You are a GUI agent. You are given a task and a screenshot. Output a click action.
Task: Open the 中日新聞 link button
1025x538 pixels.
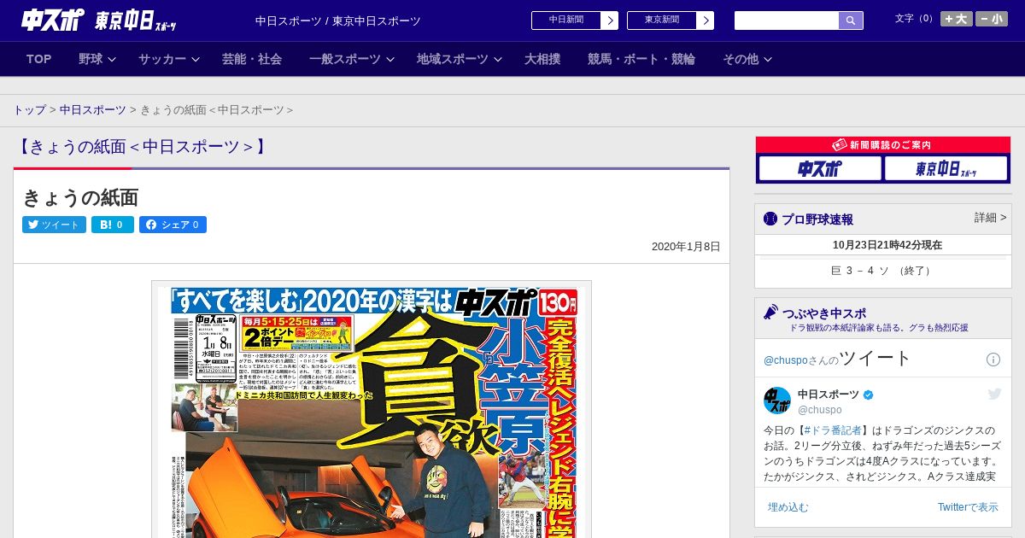[x=566, y=20]
